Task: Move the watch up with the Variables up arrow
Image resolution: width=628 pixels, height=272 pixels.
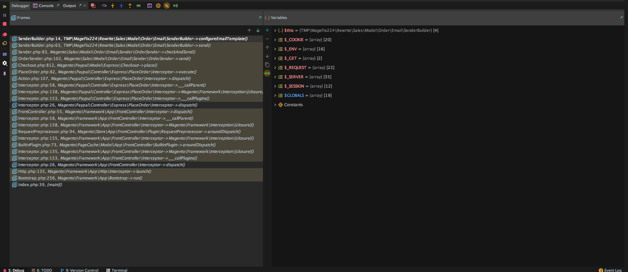Action: [267, 47]
